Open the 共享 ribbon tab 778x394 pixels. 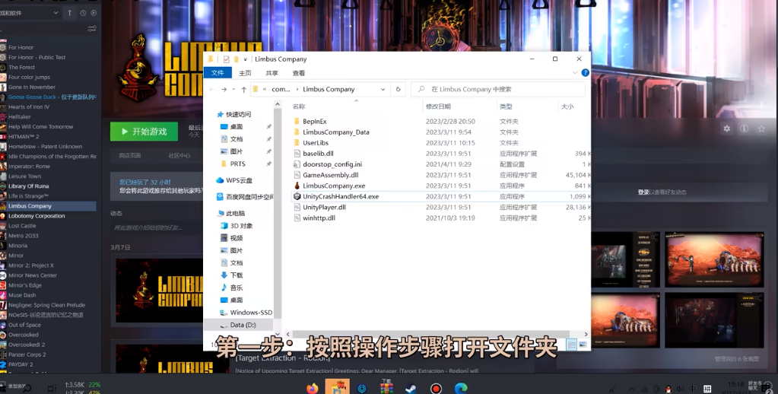[x=272, y=72]
